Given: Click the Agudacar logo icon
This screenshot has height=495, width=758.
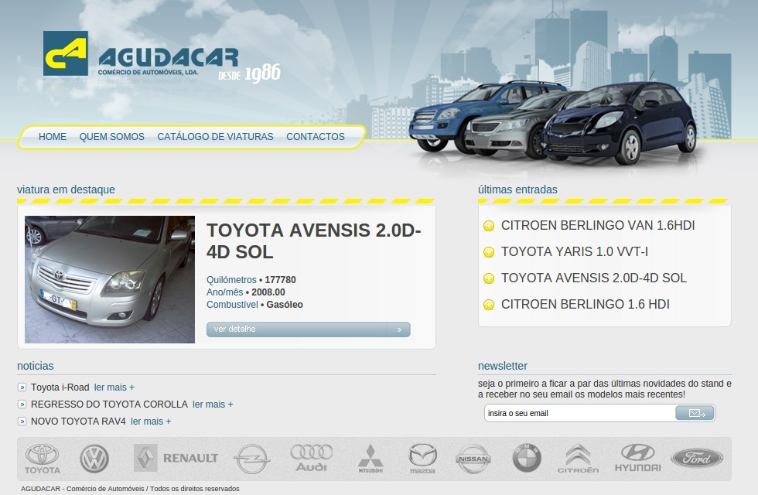Looking at the screenshot, I should pos(65,53).
